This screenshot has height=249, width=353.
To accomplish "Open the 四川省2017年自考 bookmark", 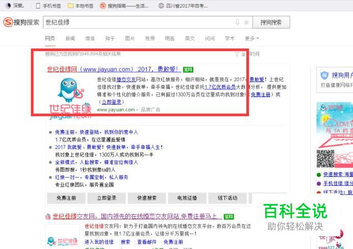I will [183, 6].
